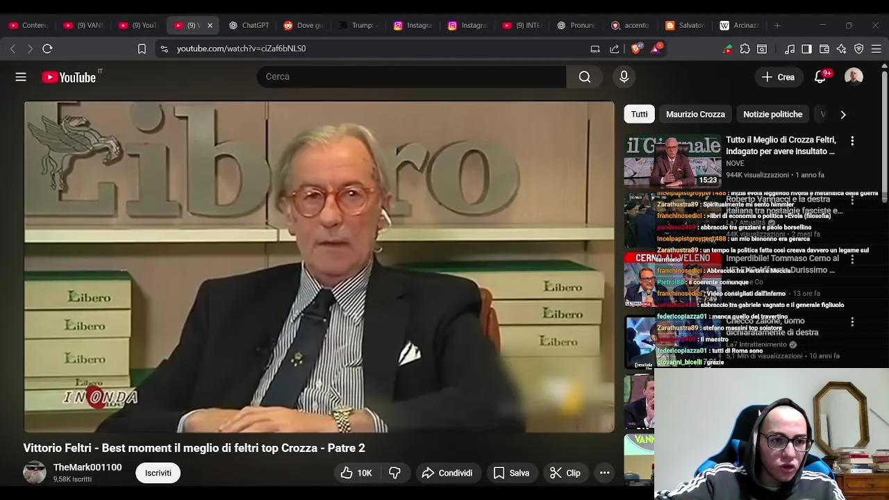Viewport: 889px width, 500px height.
Task: Open TheMark001100 channel name link
Action: pos(88,467)
